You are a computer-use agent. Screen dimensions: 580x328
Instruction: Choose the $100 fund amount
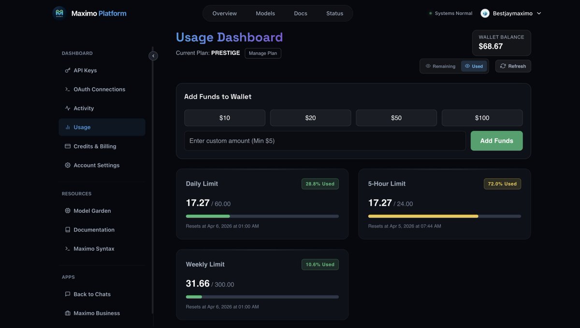click(x=482, y=118)
